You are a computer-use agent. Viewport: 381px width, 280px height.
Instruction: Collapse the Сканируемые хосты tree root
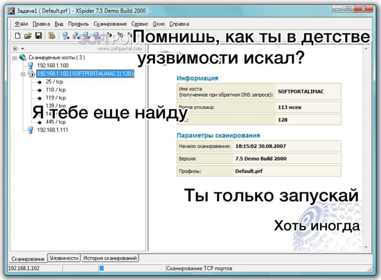14,57
